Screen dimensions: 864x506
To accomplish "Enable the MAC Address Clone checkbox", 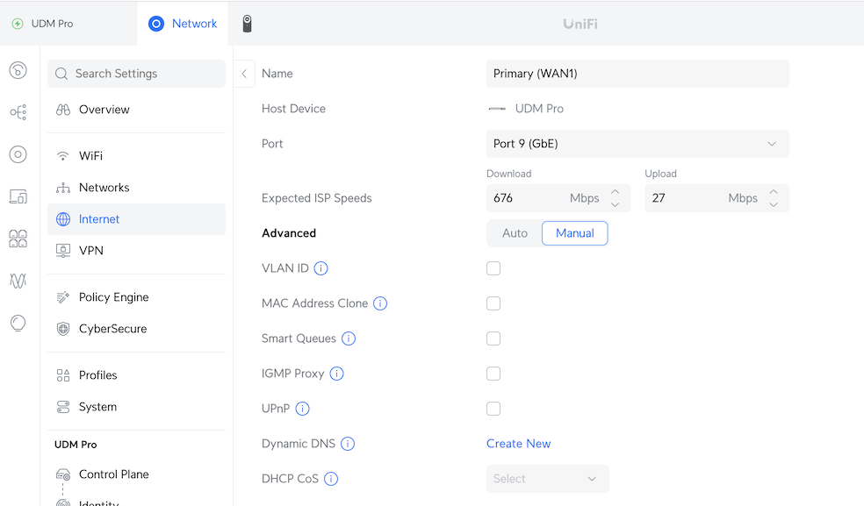I will pyautogui.click(x=493, y=303).
